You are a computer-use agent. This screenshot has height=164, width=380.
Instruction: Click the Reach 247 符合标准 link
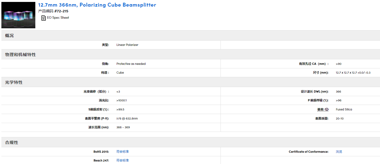pyautogui.click(x=123, y=160)
